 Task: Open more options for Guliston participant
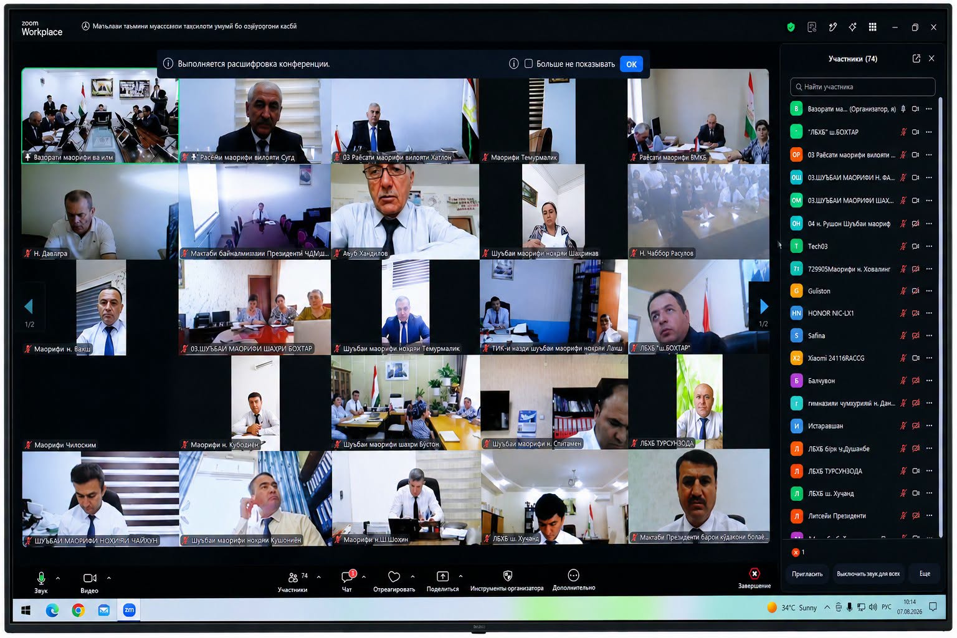point(929,291)
